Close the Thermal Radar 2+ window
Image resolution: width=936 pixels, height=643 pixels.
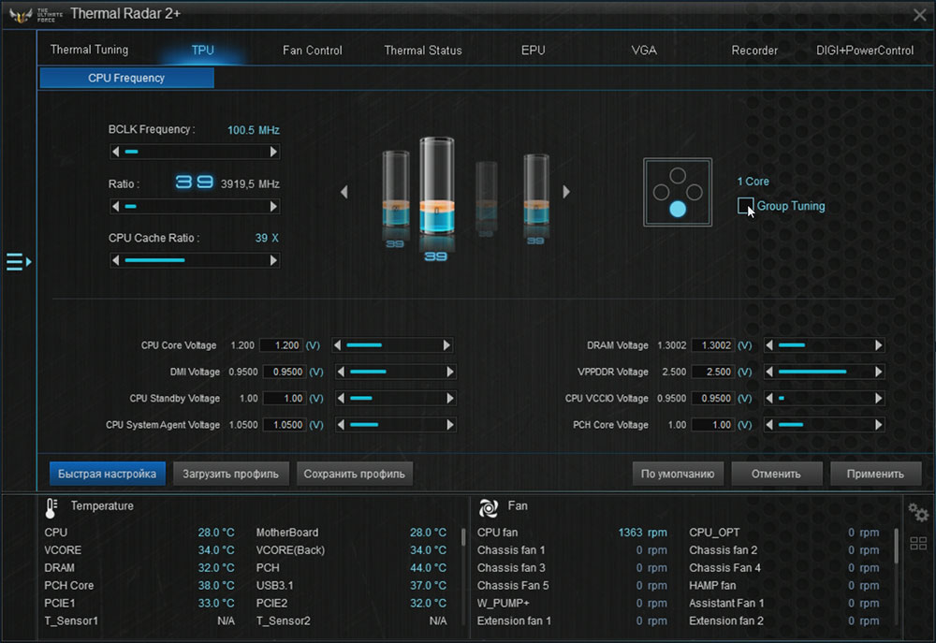pyautogui.click(x=920, y=15)
